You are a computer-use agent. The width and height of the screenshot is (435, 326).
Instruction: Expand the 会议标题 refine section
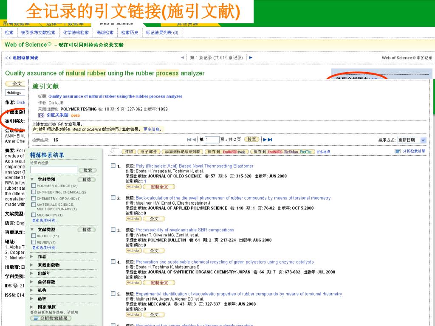pyautogui.click(x=31, y=282)
